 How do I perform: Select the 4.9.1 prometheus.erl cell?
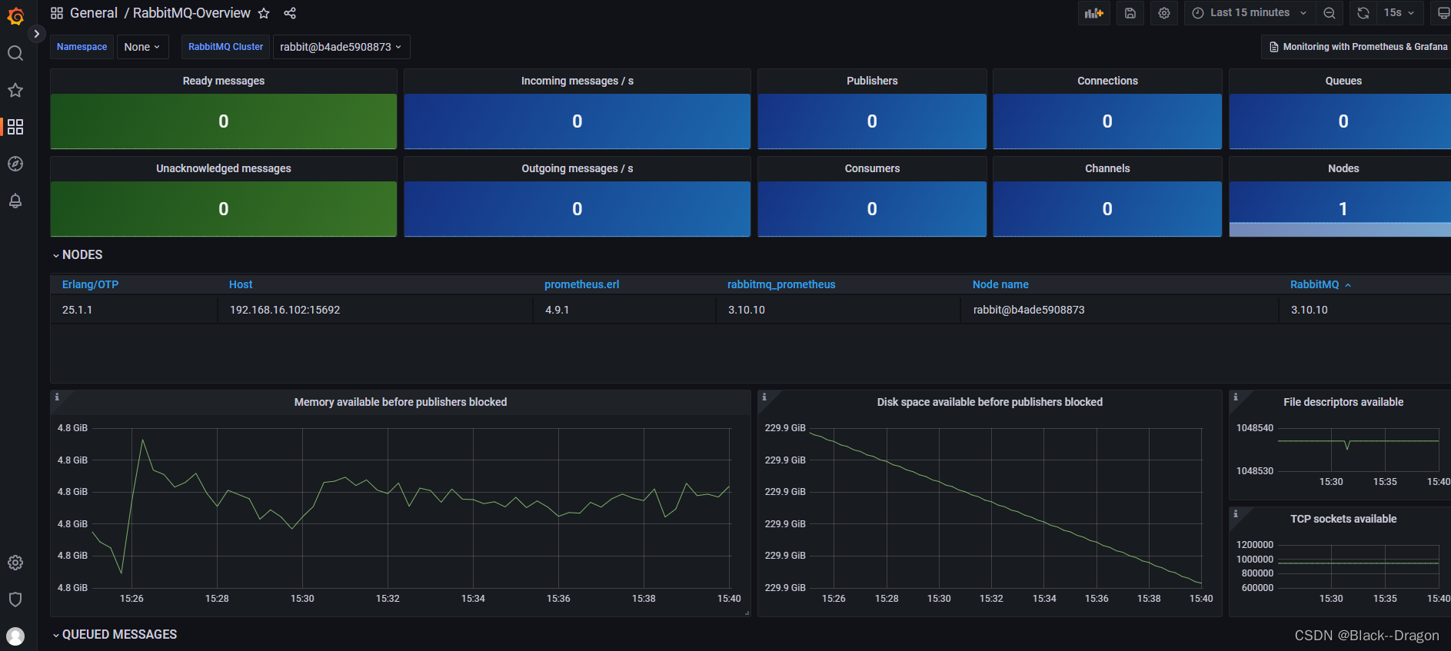624,310
